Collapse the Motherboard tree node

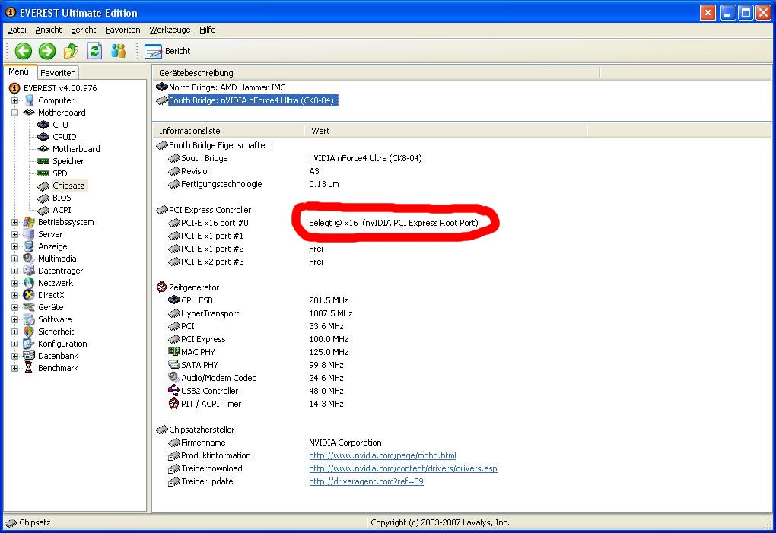click(15, 113)
